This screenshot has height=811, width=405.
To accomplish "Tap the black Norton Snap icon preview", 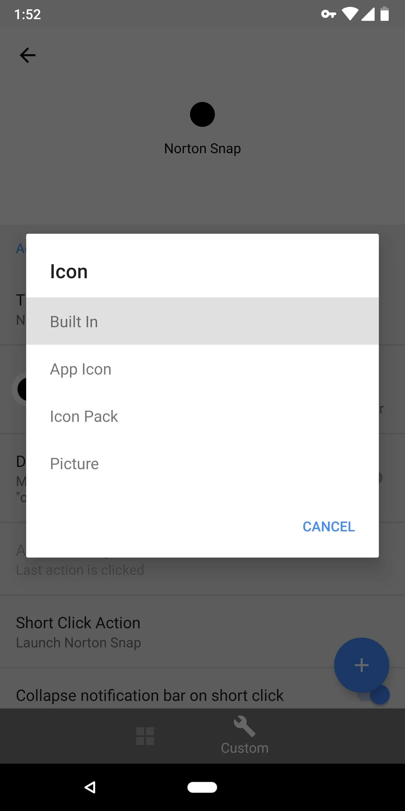I will (x=202, y=114).
